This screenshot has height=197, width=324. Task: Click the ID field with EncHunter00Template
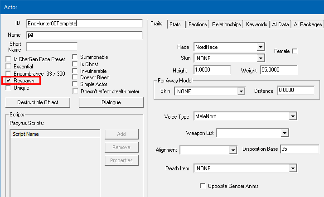[85, 24]
